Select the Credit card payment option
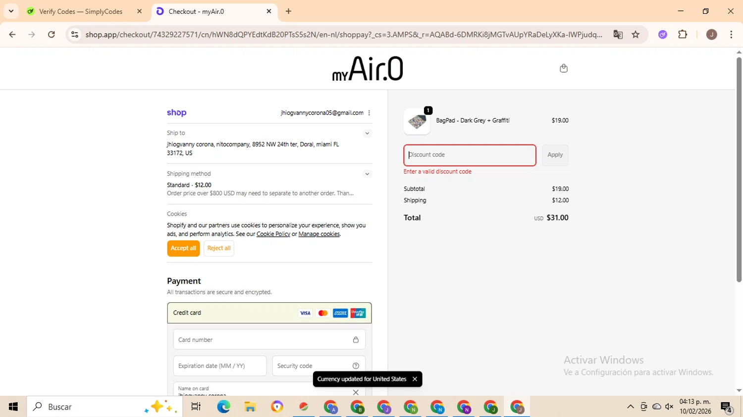Viewport: 743px width, 417px height. point(269,313)
